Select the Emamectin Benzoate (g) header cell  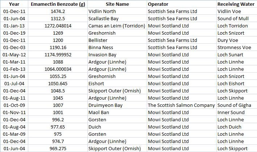(x=58, y=4)
